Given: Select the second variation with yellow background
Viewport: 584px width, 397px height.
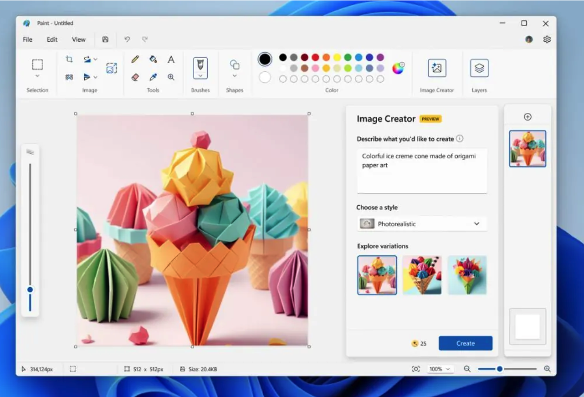Looking at the screenshot, I should 422,275.
